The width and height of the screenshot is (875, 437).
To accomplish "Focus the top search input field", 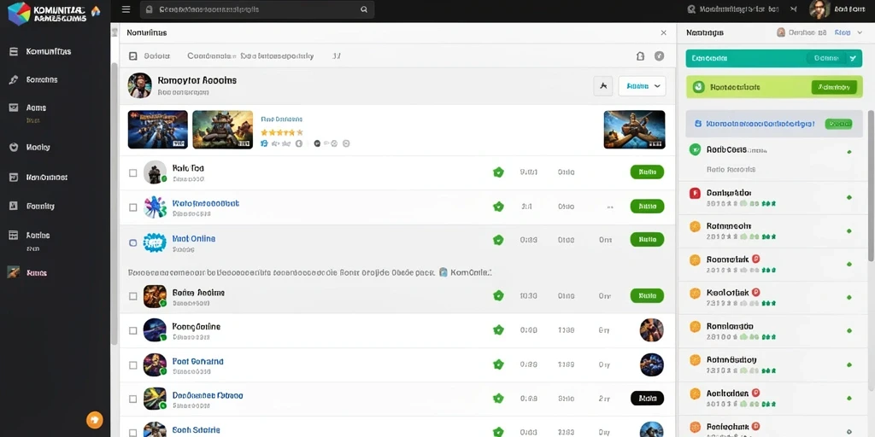I will (256, 9).
